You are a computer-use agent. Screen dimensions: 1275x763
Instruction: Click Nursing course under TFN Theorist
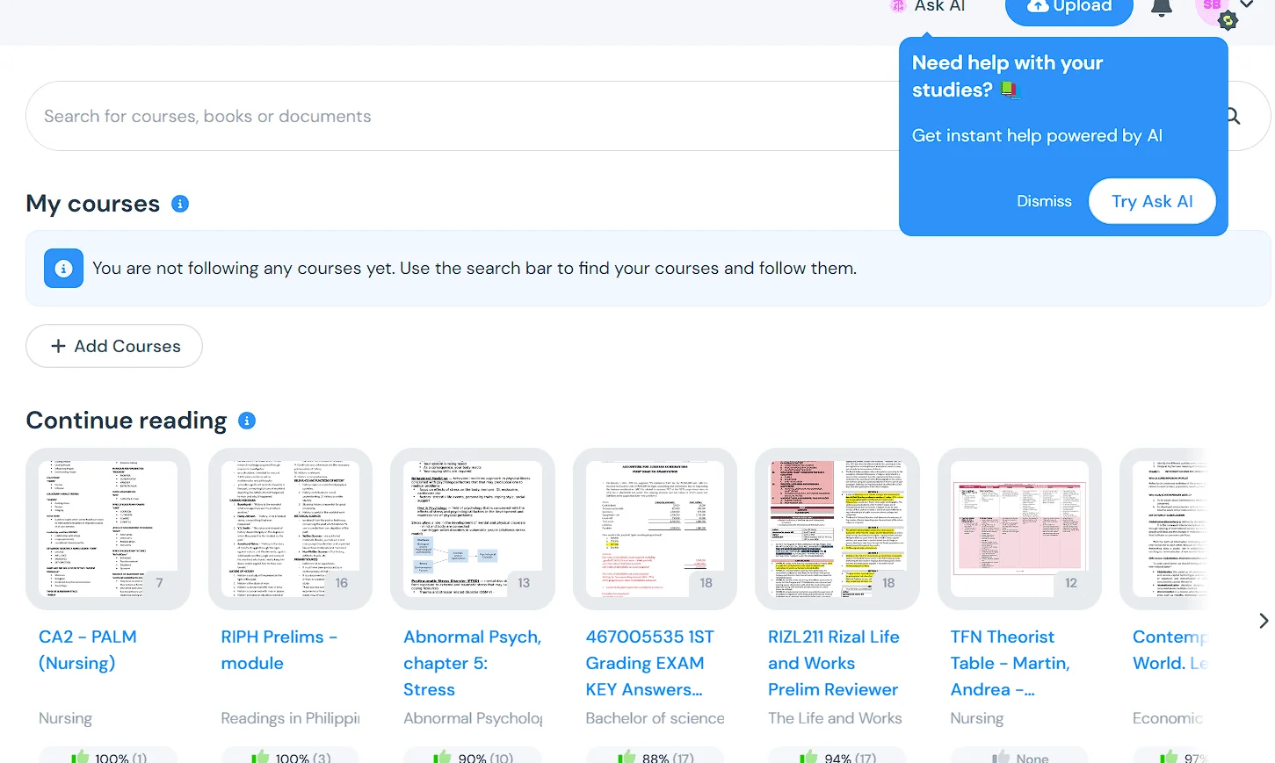tap(976, 718)
